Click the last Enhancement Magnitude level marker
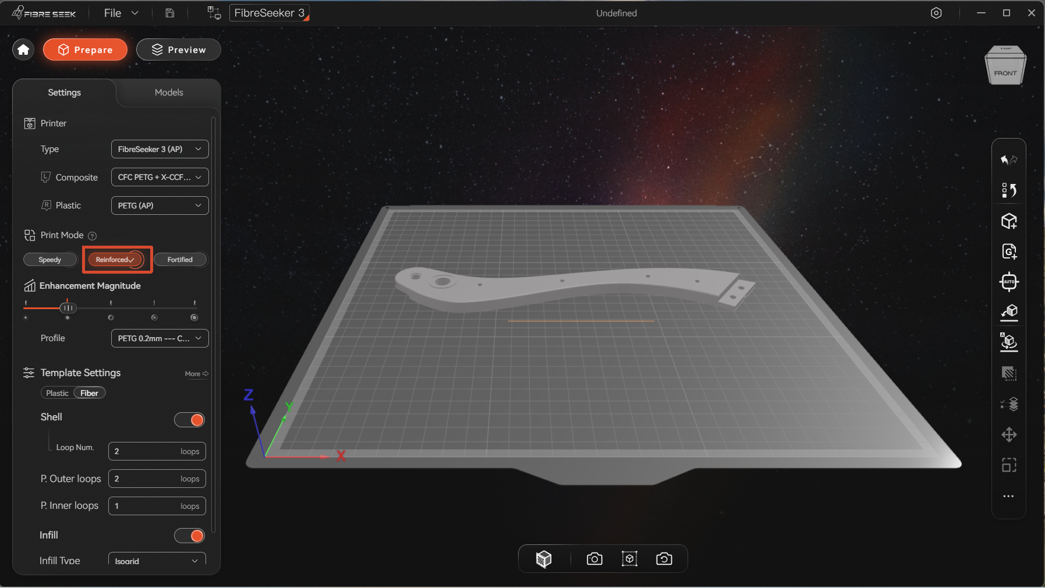The width and height of the screenshot is (1045, 588). tap(194, 317)
